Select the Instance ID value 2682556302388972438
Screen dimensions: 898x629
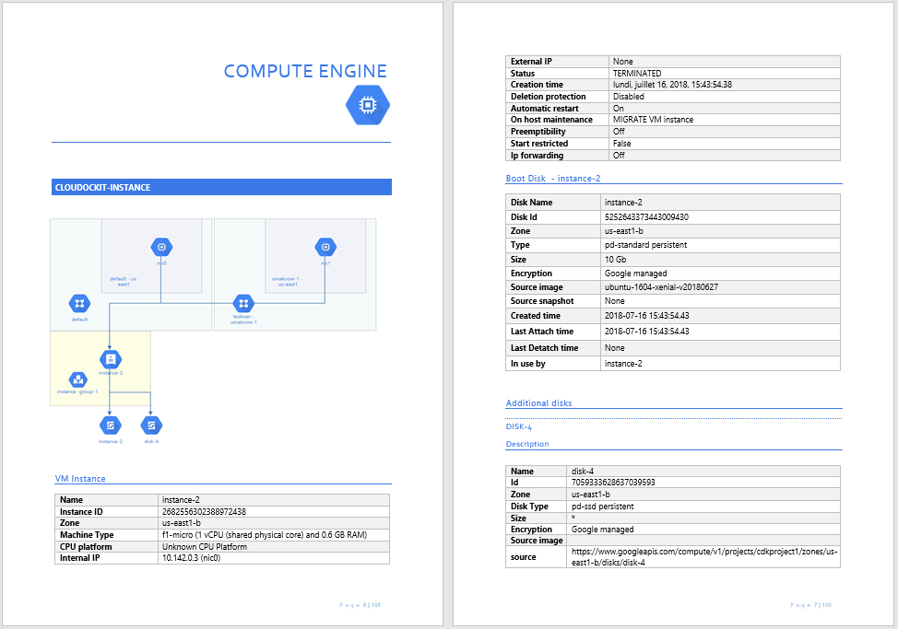[x=204, y=512]
